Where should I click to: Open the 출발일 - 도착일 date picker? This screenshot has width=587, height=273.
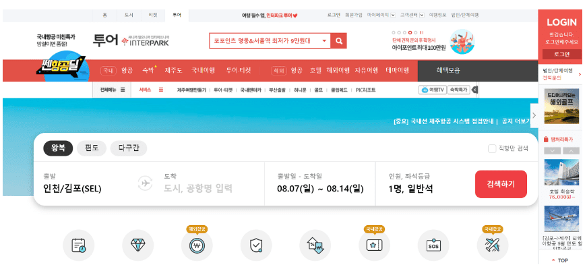point(320,183)
